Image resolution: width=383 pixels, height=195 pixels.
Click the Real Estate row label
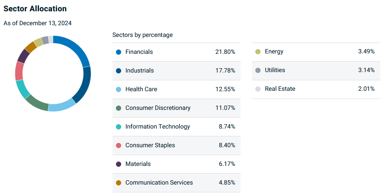coord(280,89)
